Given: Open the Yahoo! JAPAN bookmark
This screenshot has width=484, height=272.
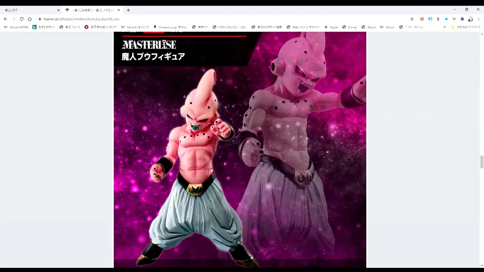Looking at the screenshot, I should point(16,27).
